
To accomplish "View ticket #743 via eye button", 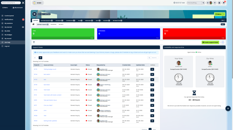I will click(152, 80).
